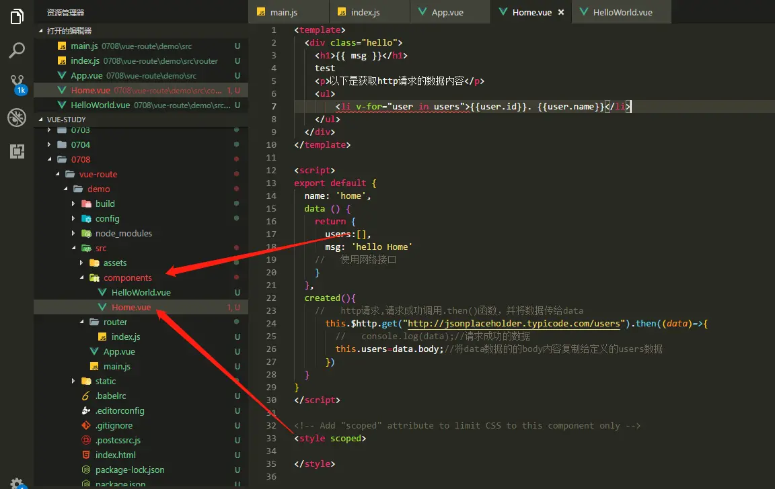Open the Manage gear icon at bottom
The image size is (775, 489).
pos(17,483)
